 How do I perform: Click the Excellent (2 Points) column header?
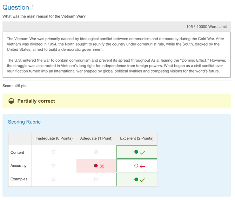pos(136,138)
